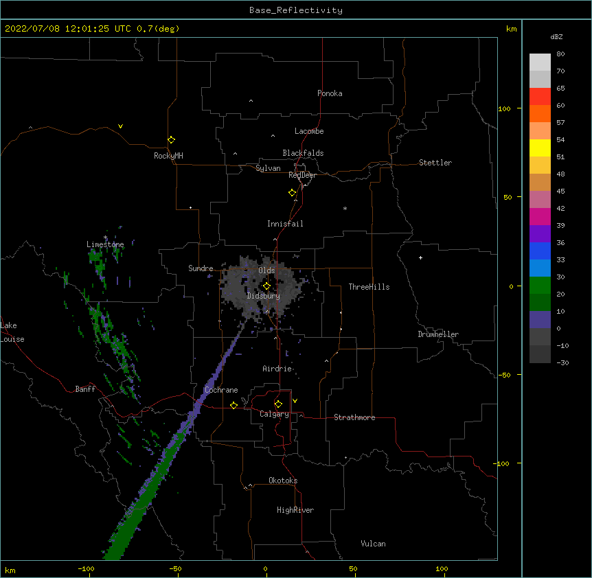Screen dimensions: 592x578
Task: Click the yellow station marker south of RedDeer
Action: pos(292,193)
